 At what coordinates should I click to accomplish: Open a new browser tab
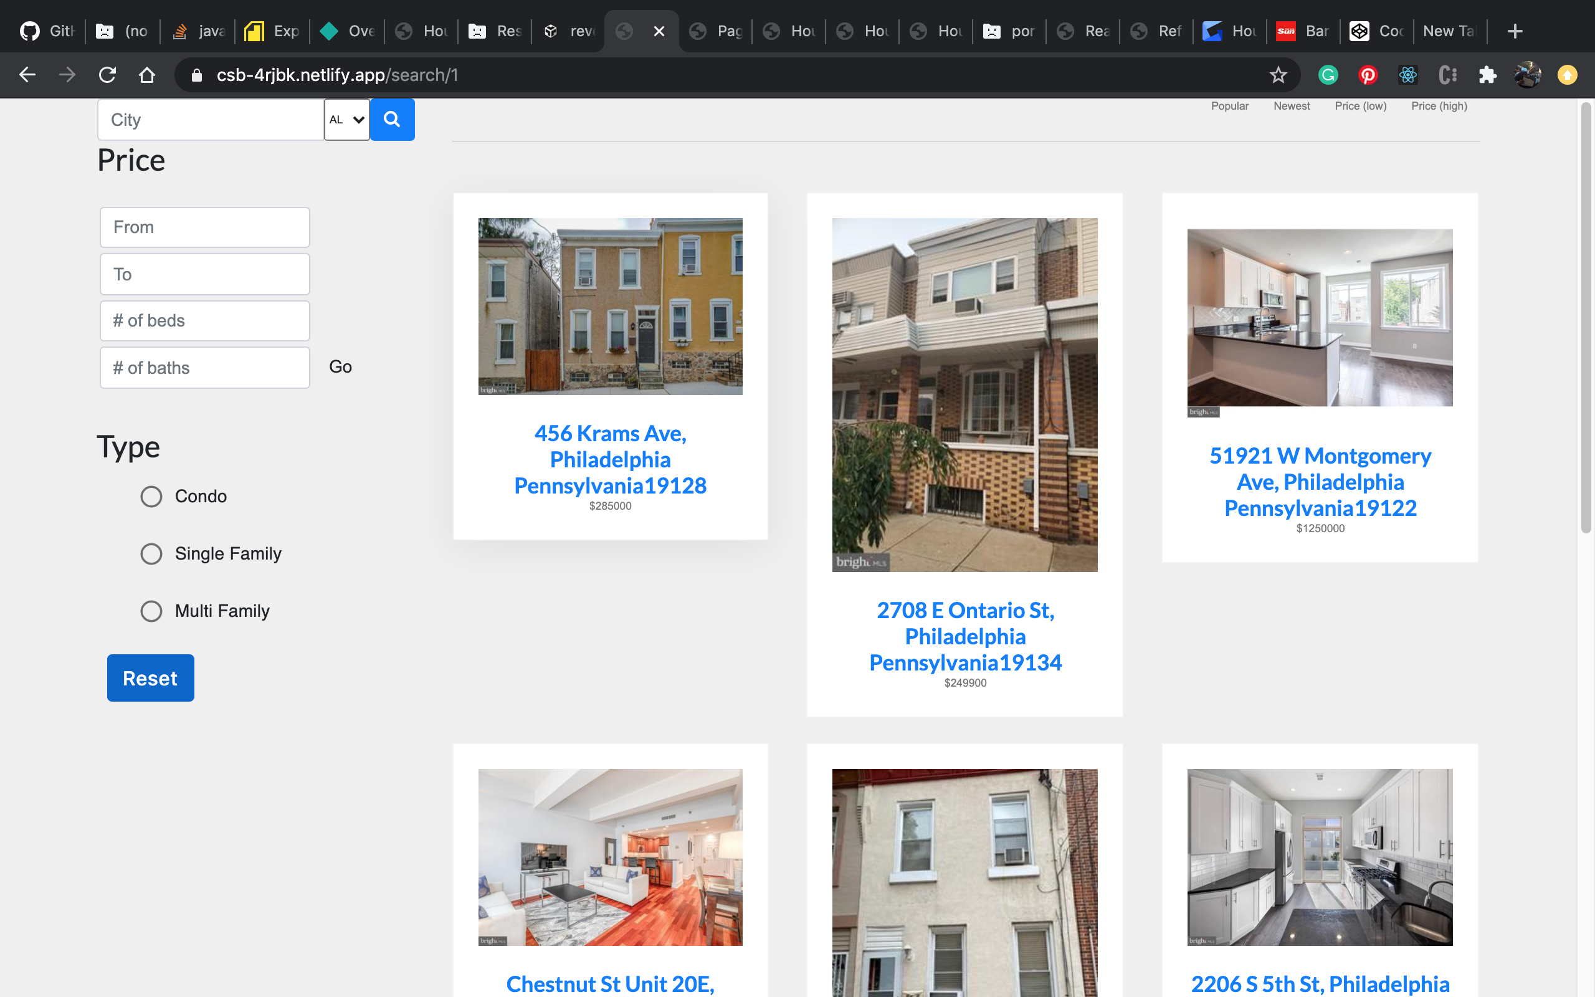point(1515,31)
